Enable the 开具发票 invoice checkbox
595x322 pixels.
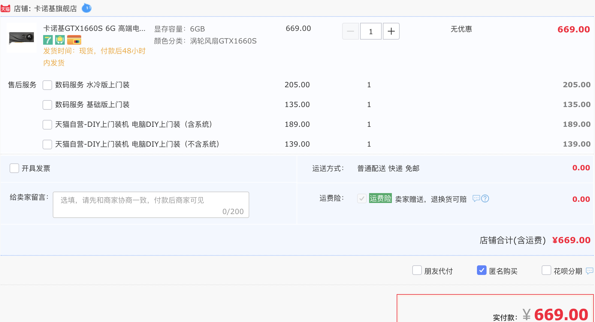(x=14, y=168)
